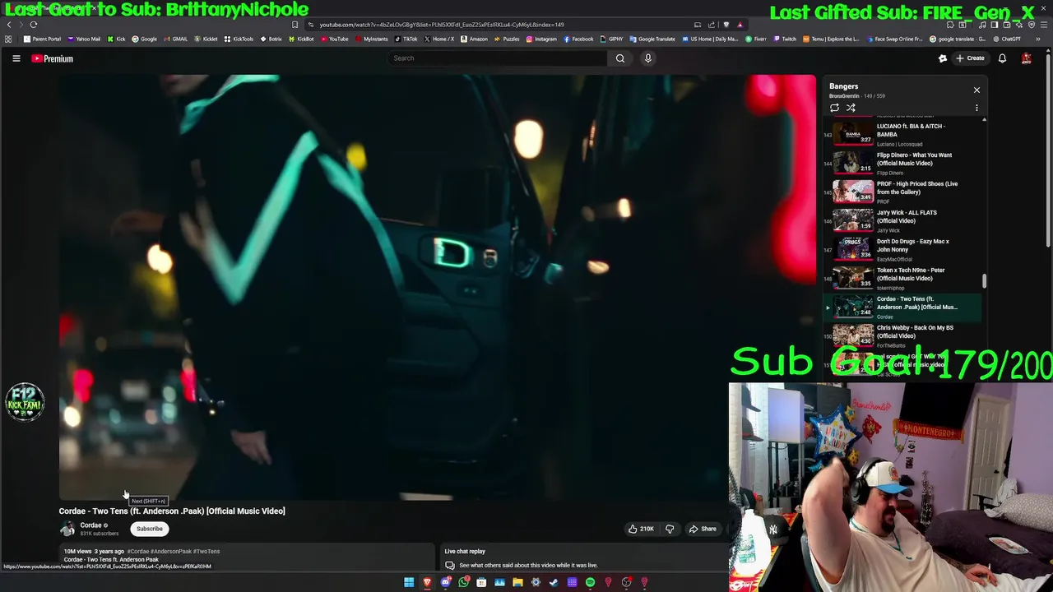
Task: Toggle shuffle for the Bangers playlist
Action: pos(851,108)
